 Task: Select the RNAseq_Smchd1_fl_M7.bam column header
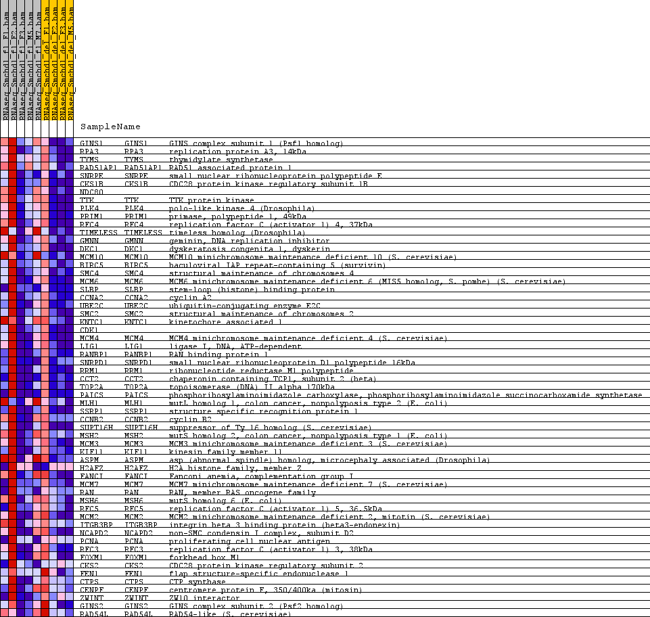[x=37, y=61]
